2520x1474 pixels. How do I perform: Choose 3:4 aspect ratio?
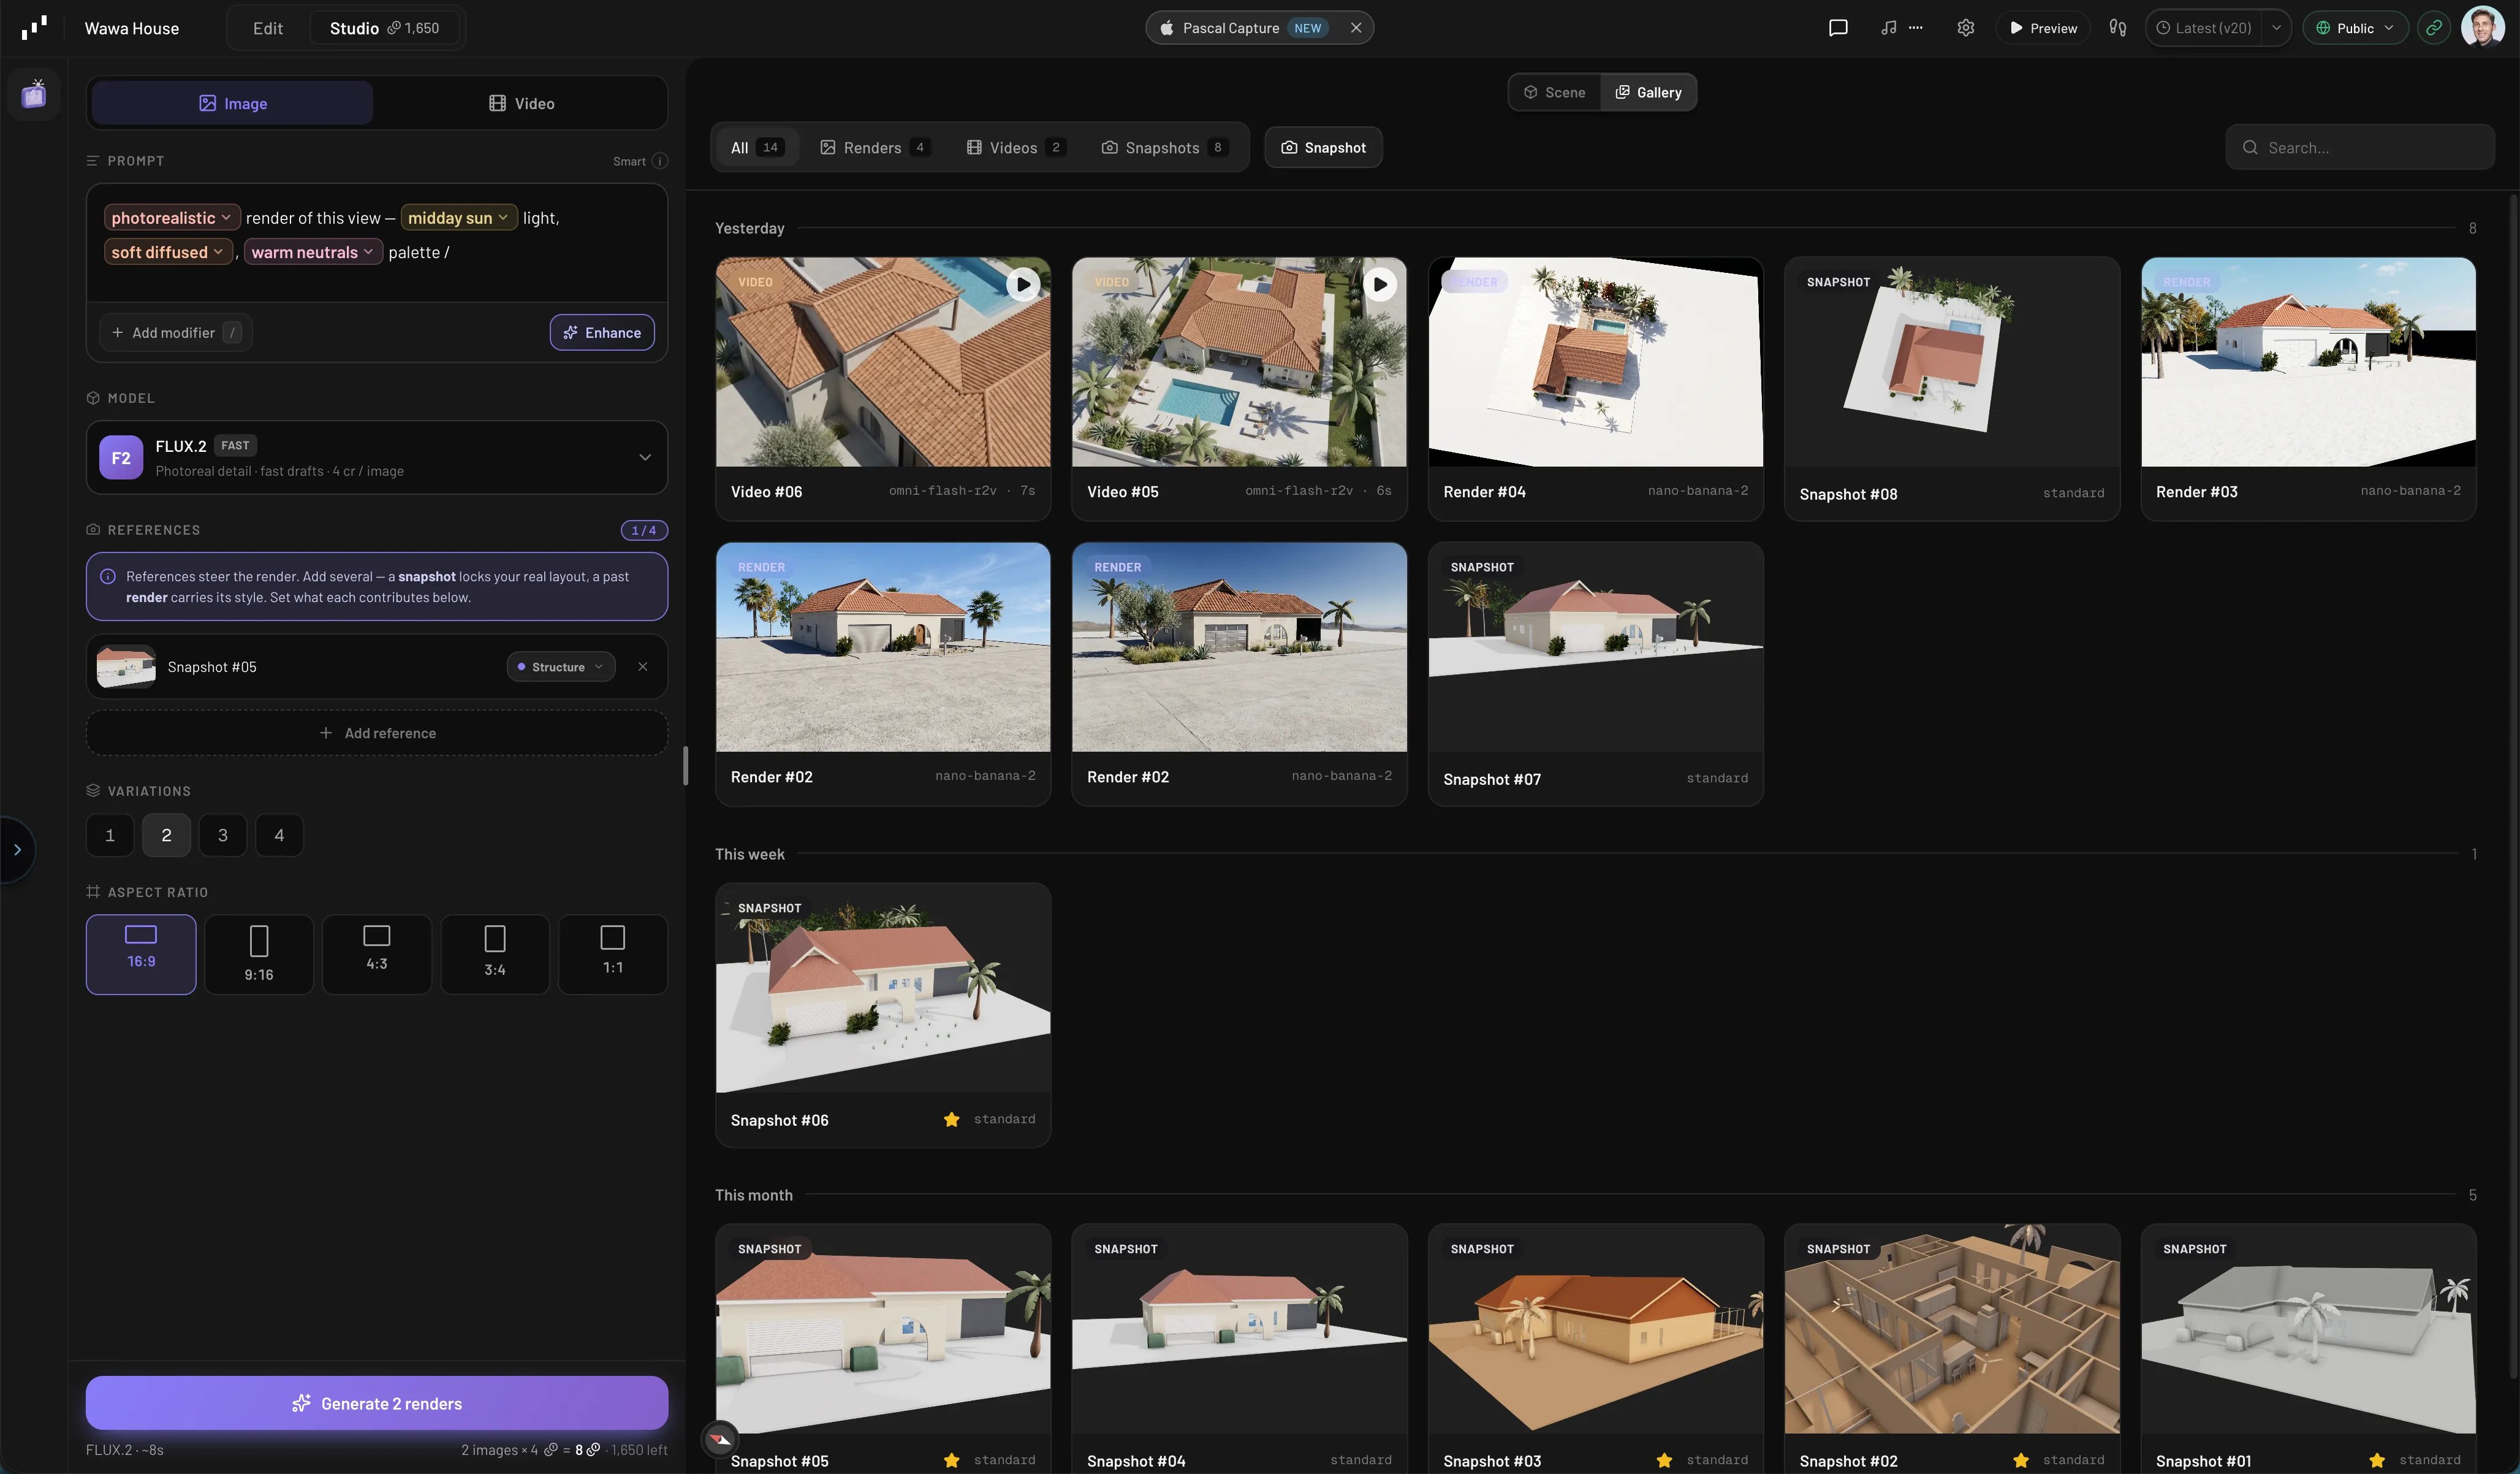pyautogui.click(x=495, y=955)
